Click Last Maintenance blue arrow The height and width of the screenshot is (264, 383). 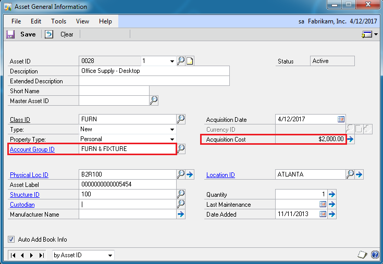pos(332,204)
